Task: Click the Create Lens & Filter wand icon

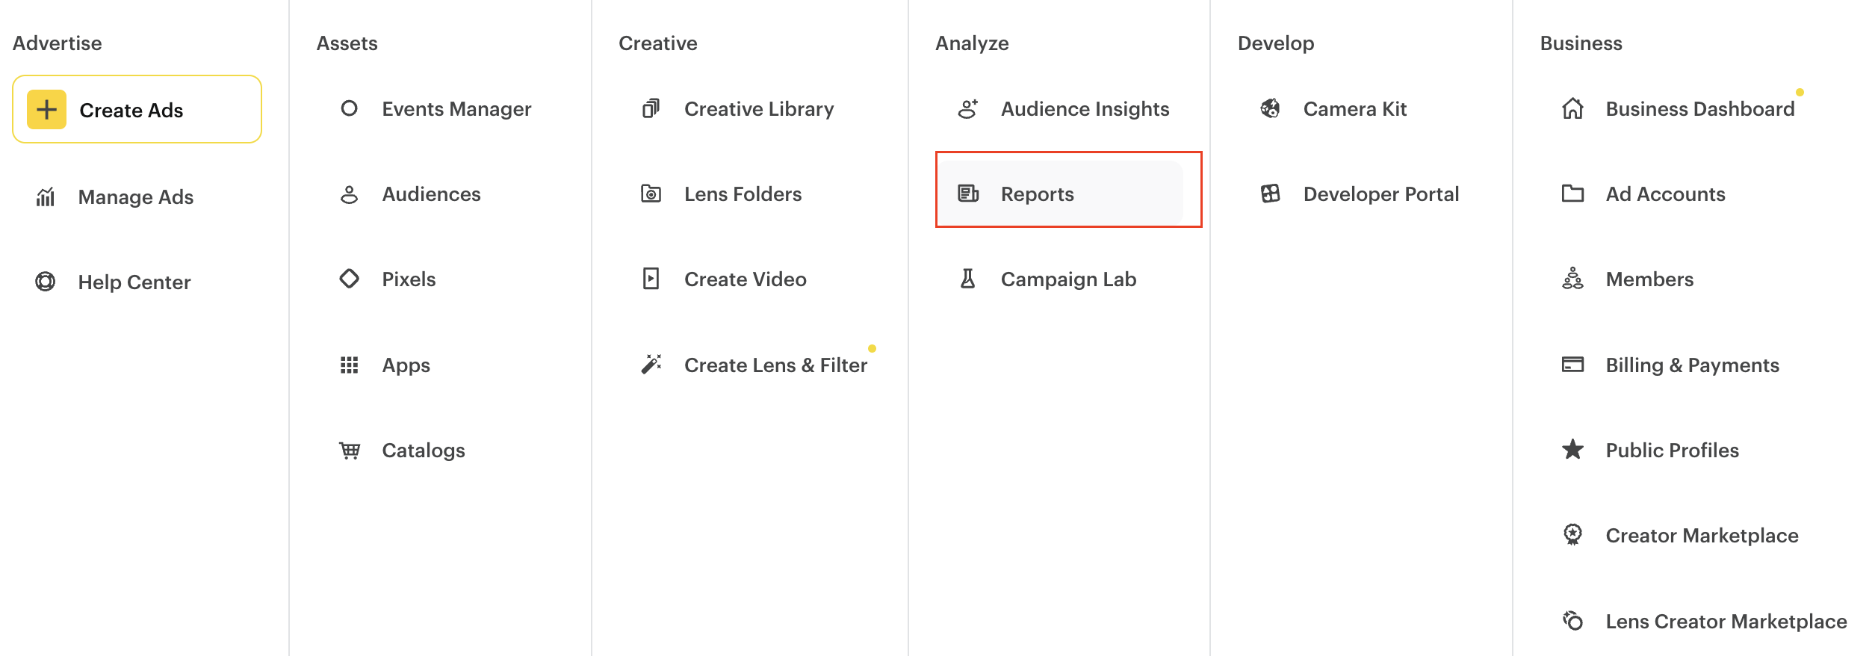Action: coord(651,365)
